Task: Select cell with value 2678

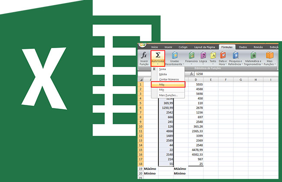Action: click(x=196, y=108)
